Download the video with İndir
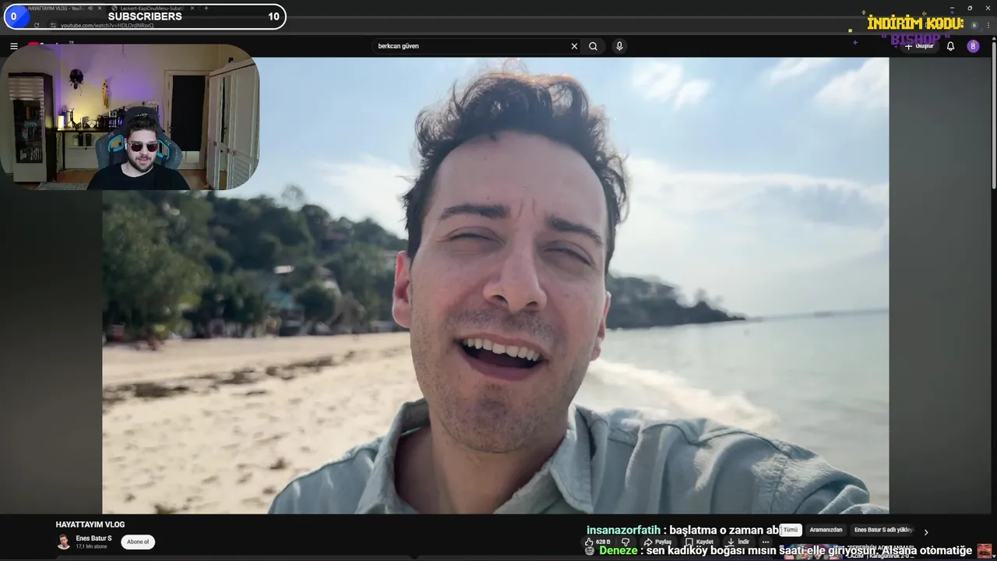Viewport: 997px width, 561px height. pyautogui.click(x=738, y=542)
